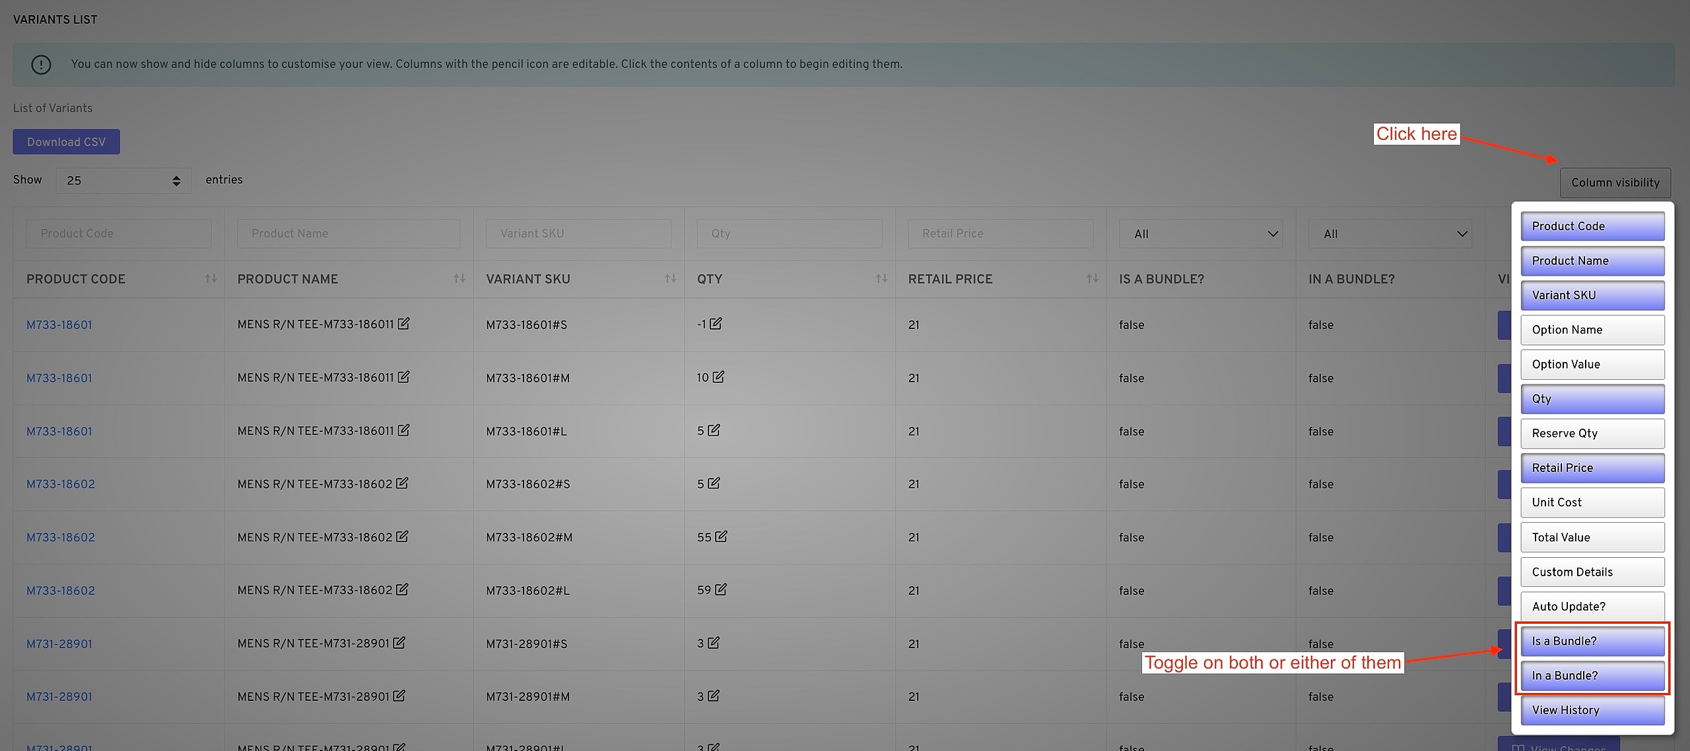The image size is (1690, 751).
Task: Click pencil edit icon beside qty -1
Action: pyautogui.click(x=716, y=324)
